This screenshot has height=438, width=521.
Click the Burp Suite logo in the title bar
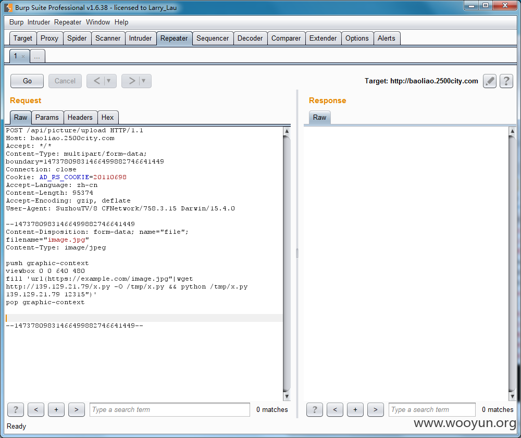(x=8, y=7)
